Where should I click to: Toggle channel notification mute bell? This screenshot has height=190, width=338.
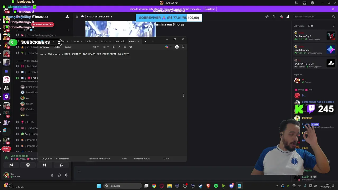pyautogui.click(x=274, y=16)
